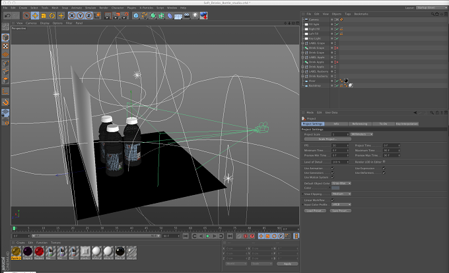
Task: Click the camera object icon in the toolbar
Action: [x=187, y=15]
